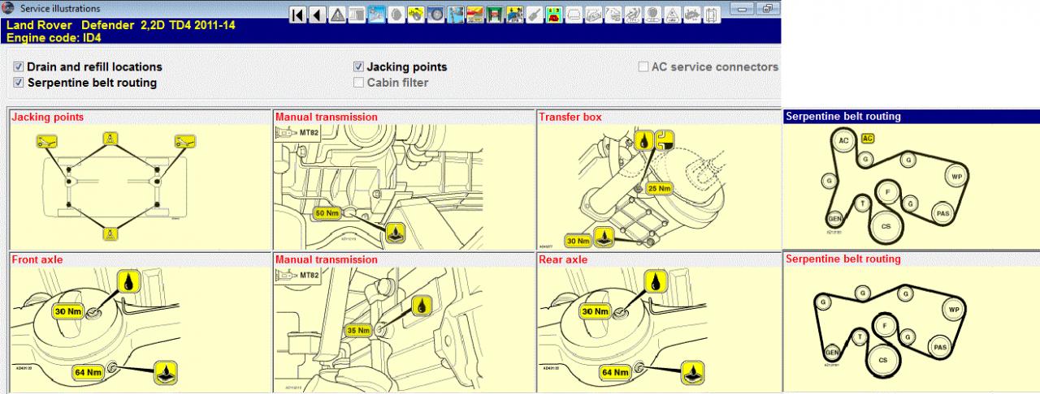Click the jump-to-first arrow toolbar button

tap(298, 15)
